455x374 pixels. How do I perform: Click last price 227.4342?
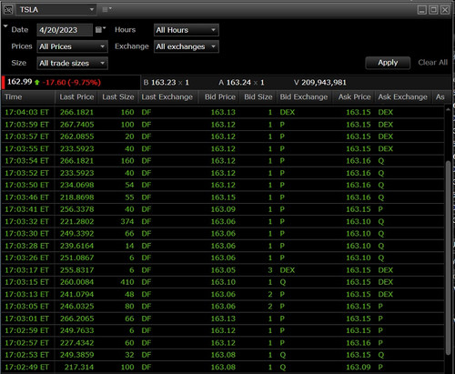76,343
